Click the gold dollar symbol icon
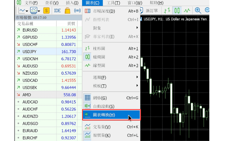Image resolution: width=226 pixels, height=141 pixels. coord(46,10)
